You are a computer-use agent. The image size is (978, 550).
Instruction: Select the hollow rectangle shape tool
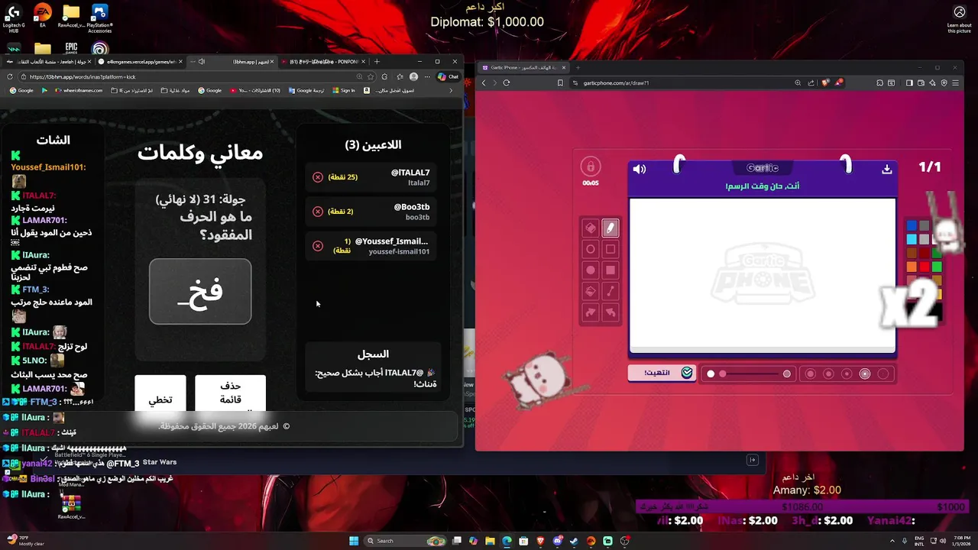tap(610, 249)
